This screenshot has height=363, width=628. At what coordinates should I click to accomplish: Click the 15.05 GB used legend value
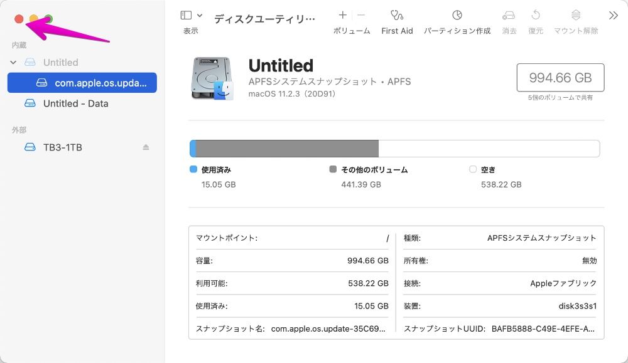coord(219,185)
